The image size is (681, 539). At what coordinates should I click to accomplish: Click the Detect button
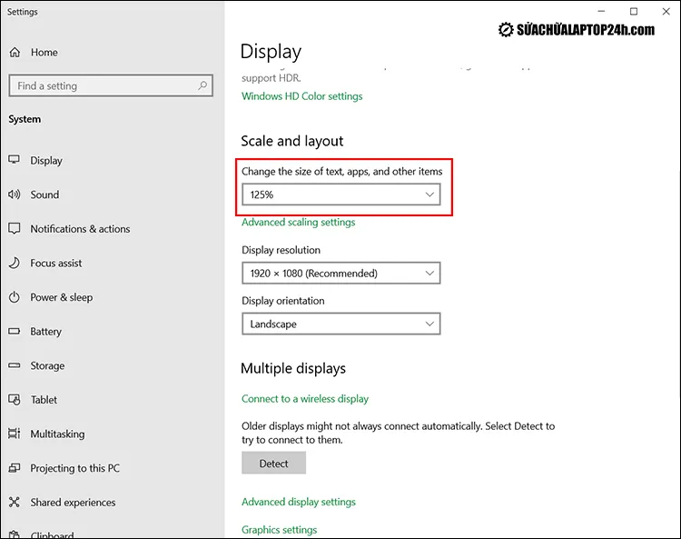point(273,463)
